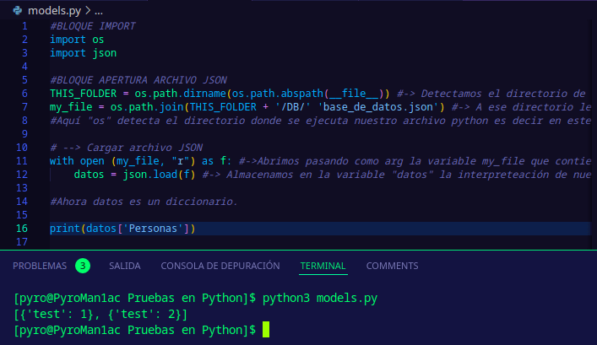This screenshot has width=597, height=345.
Task: Open the SALIDA output tab
Action: tap(125, 266)
